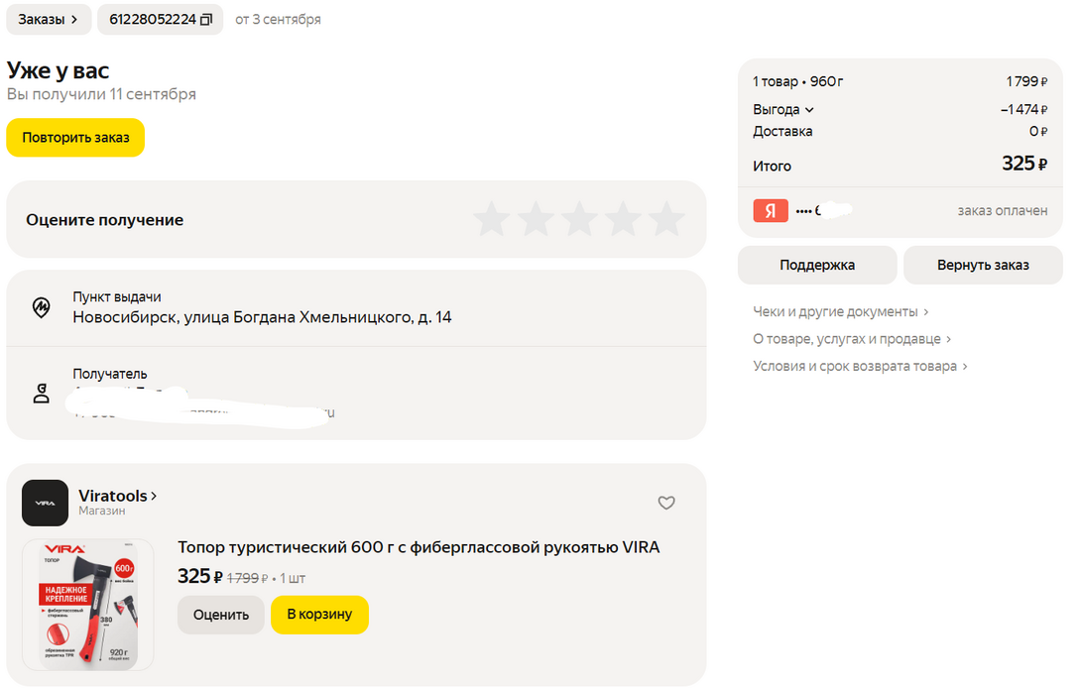Open О товаре, услугах и продавце
The height and width of the screenshot is (688, 1081).
point(852,338)
